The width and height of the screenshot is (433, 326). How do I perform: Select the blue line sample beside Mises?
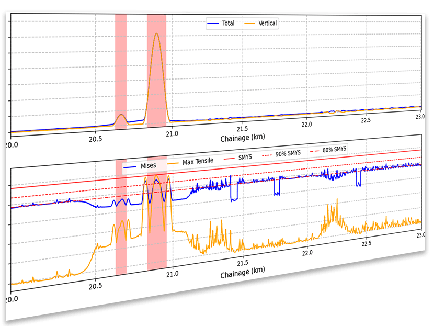pos(130,167)
